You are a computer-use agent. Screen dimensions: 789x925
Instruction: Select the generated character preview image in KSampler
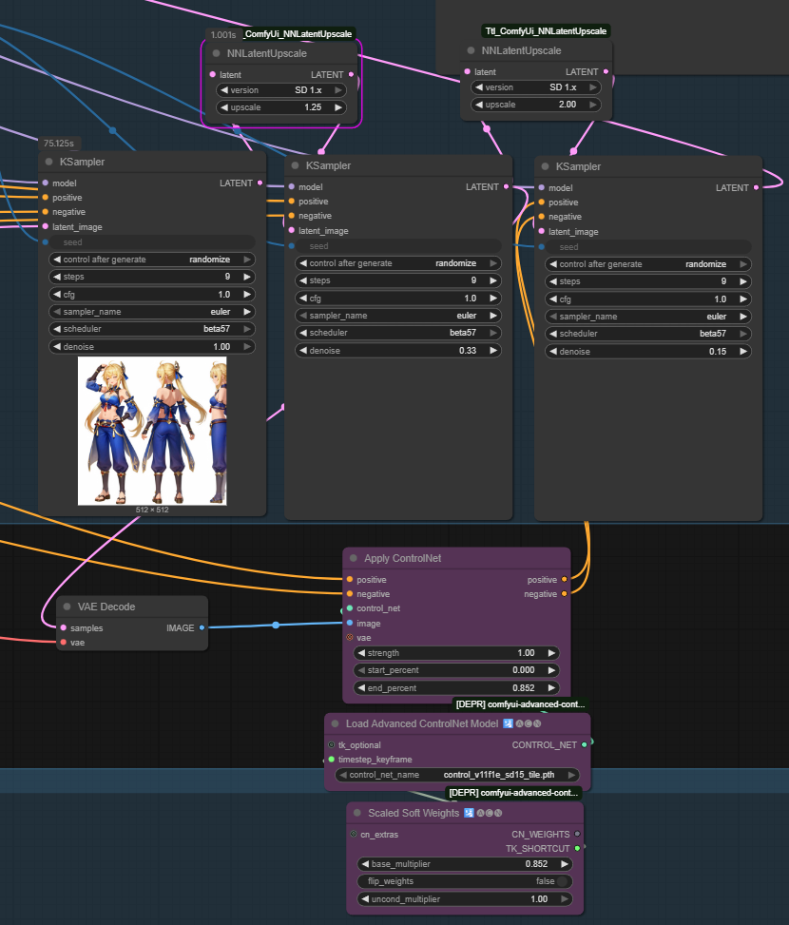click(x=152, y=431)
